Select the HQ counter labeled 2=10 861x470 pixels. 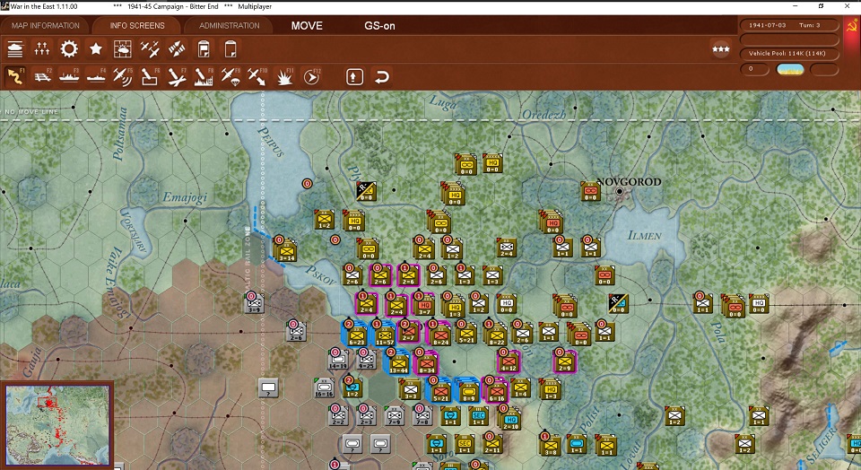coord(510,419)
